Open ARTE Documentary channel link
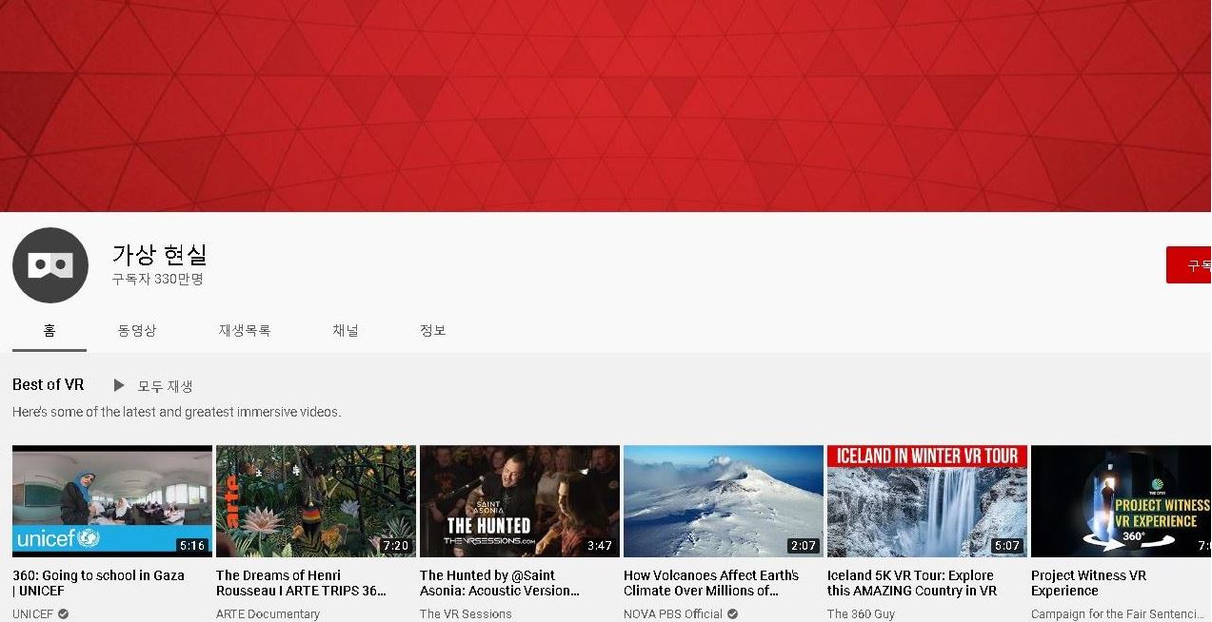This screenshot has width=1212, height=622. (x=268, y=614)
